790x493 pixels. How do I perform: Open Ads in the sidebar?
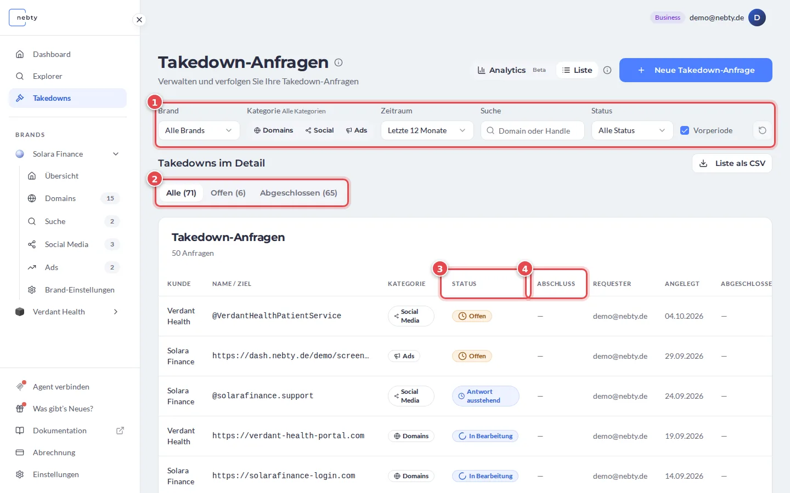(x=74, y=267)
